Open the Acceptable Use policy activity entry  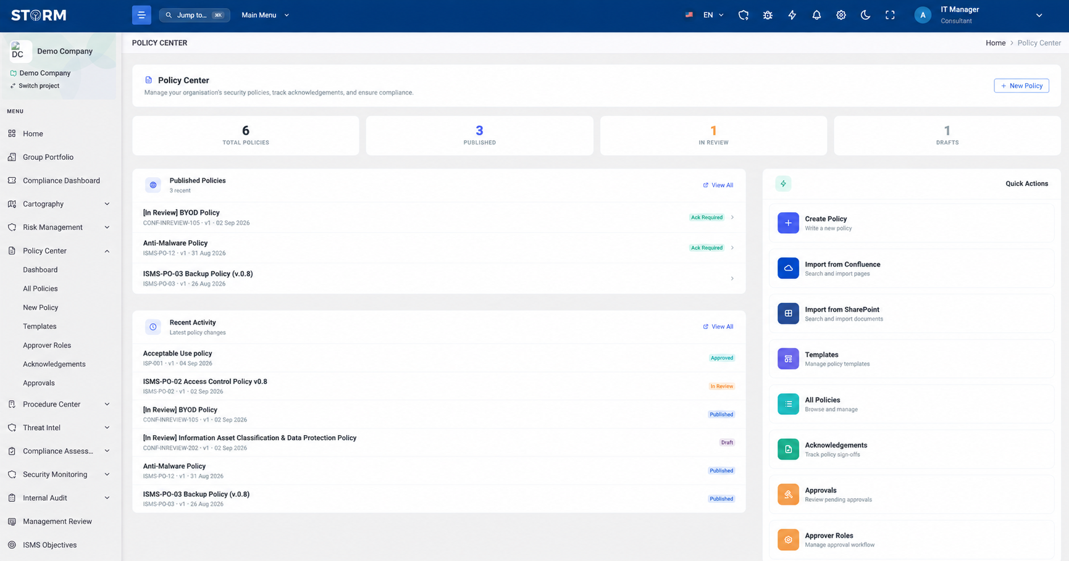click(x=438, y=358)
